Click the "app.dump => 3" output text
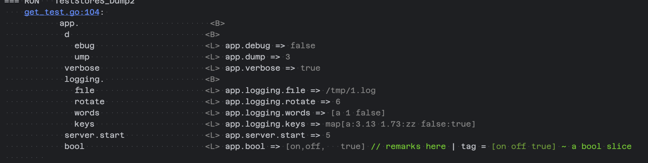This screenshot has height=163, width=648. click(257, 57)
